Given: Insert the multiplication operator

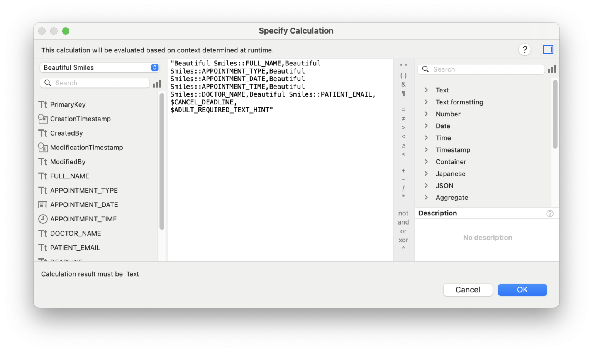Looking at the screenshot, I should (x=403, y=197).
